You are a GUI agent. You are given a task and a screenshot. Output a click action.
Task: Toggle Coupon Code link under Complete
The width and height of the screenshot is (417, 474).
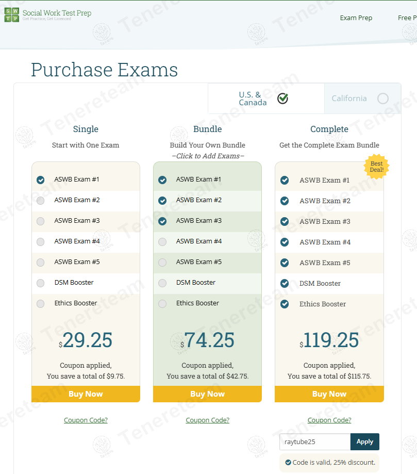tap(329, 420)
